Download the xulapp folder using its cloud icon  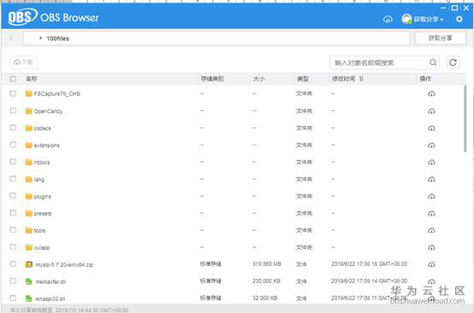pyautogui.click(x=431, y=248)
